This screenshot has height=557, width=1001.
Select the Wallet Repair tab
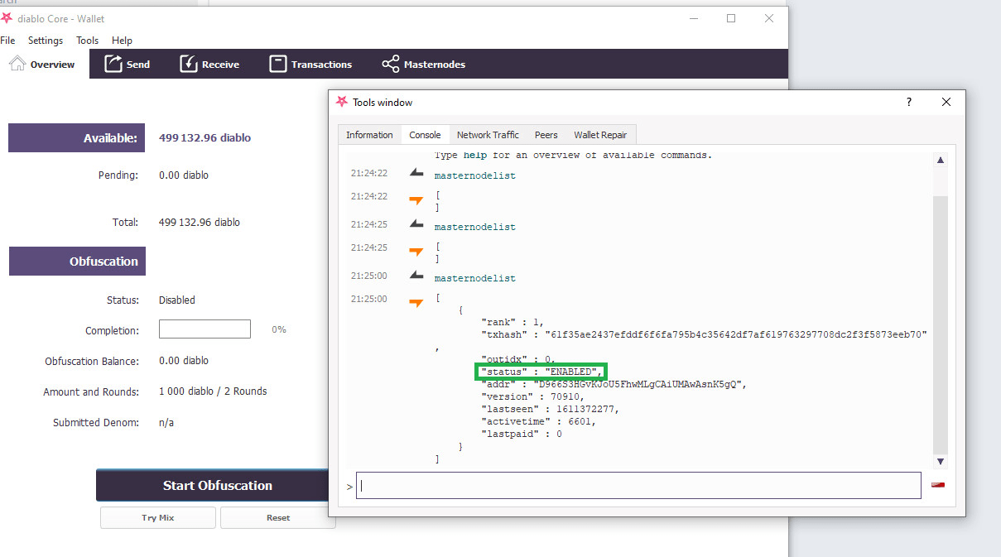(600, 135)
